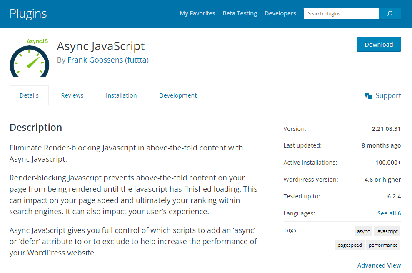Select the pagespeed tag
This screenshot has height=273, width=412.
(350, 245)
